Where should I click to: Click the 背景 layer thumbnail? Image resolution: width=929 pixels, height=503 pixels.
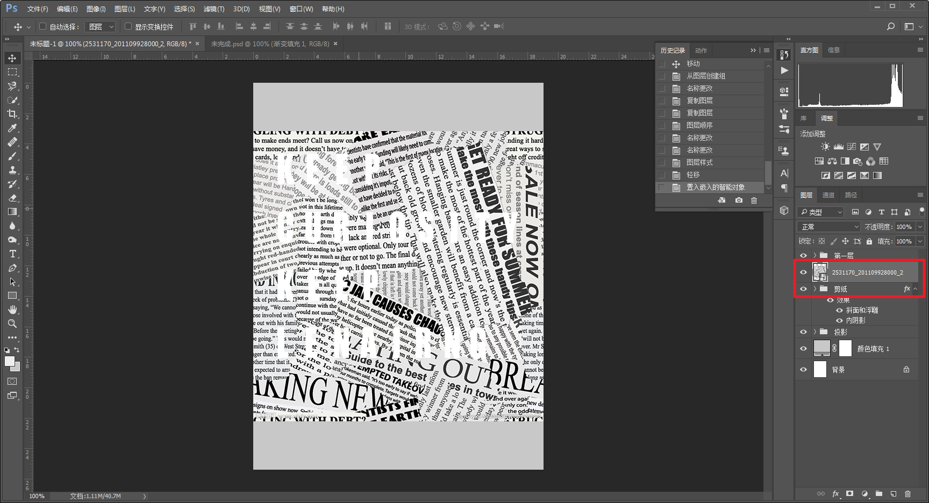tap(820, 370)
